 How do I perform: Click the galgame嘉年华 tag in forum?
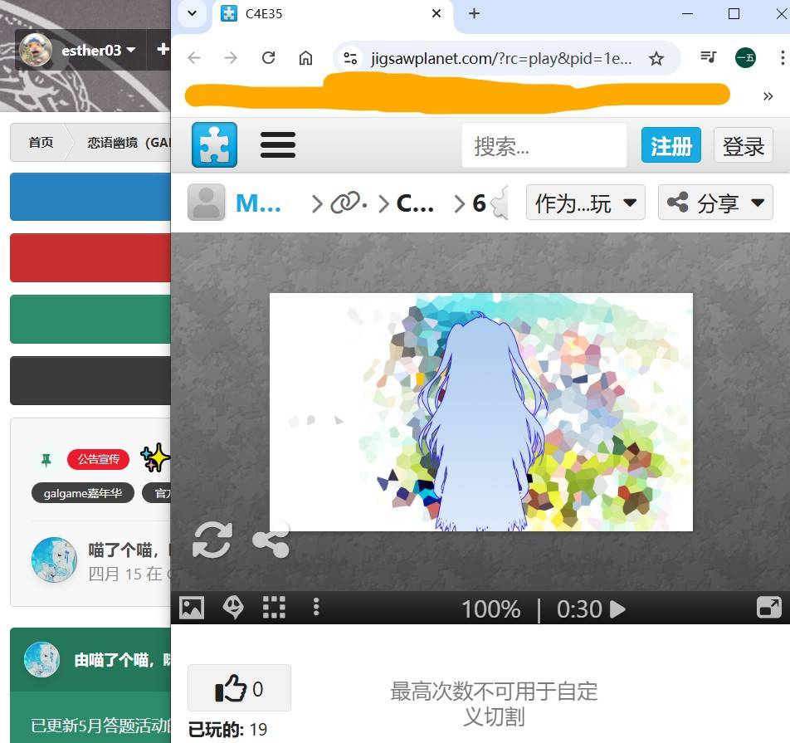tap(83, 493)
